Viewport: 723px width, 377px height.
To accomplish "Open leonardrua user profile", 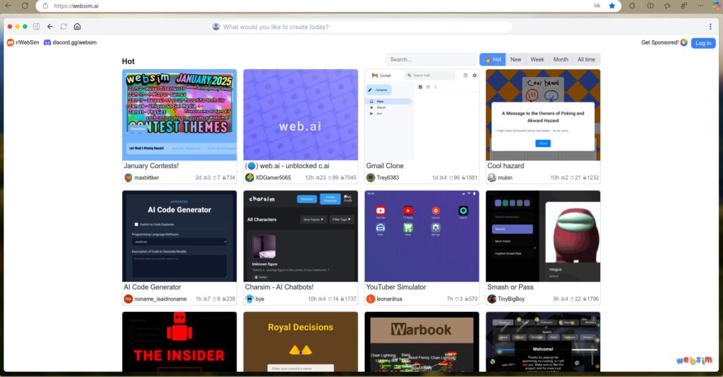I will (389, 299).
